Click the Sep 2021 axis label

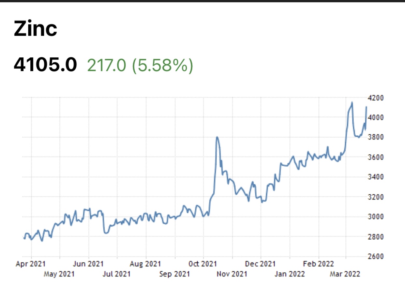pos(174,274)
